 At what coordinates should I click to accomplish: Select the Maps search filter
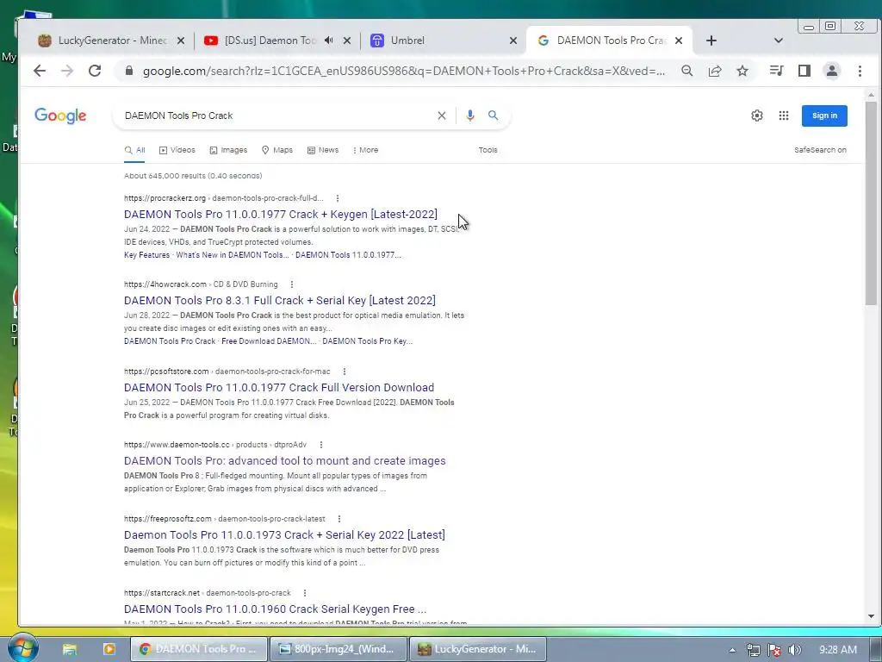tap(277, 150)
